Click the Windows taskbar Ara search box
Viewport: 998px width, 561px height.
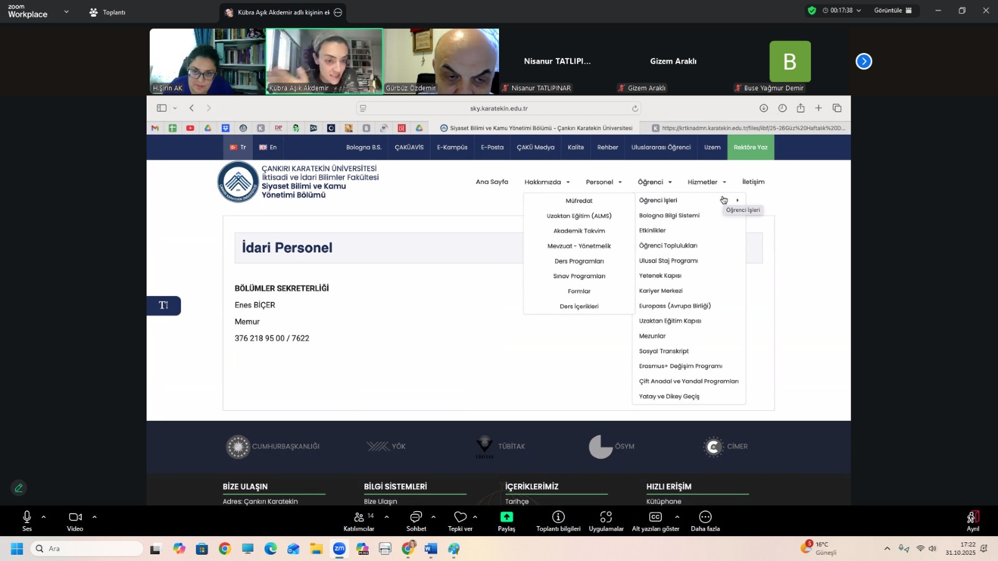(87, 549)
